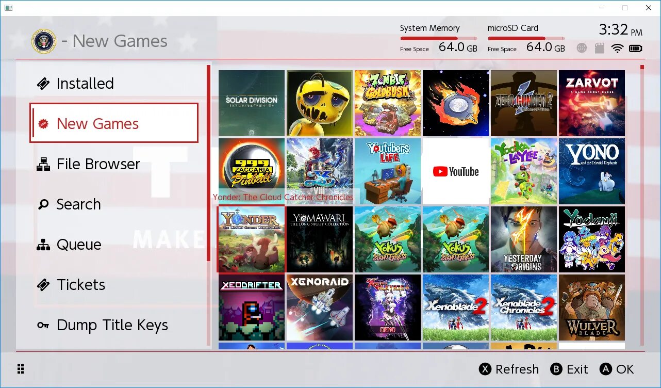Open the Search magnifier icon
The width and height of the screenshot is (661, 388).
coord(44,204)
